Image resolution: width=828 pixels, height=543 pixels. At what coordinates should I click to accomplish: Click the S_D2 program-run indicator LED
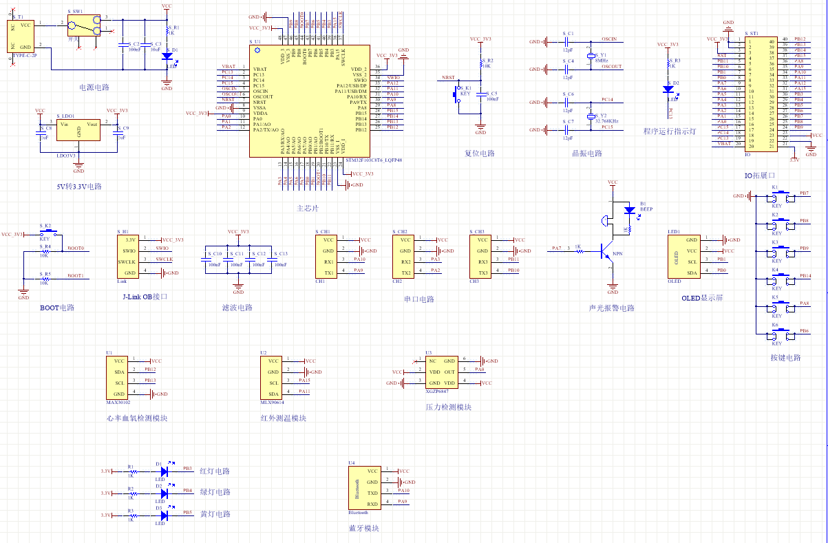(668, 89)
